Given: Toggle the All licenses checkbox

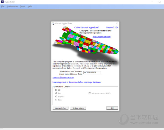Looking at the screenshot, I should click(56, 90).
